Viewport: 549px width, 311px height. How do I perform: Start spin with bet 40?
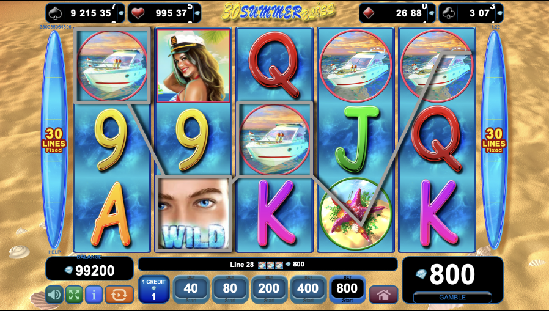pos(191,290)
